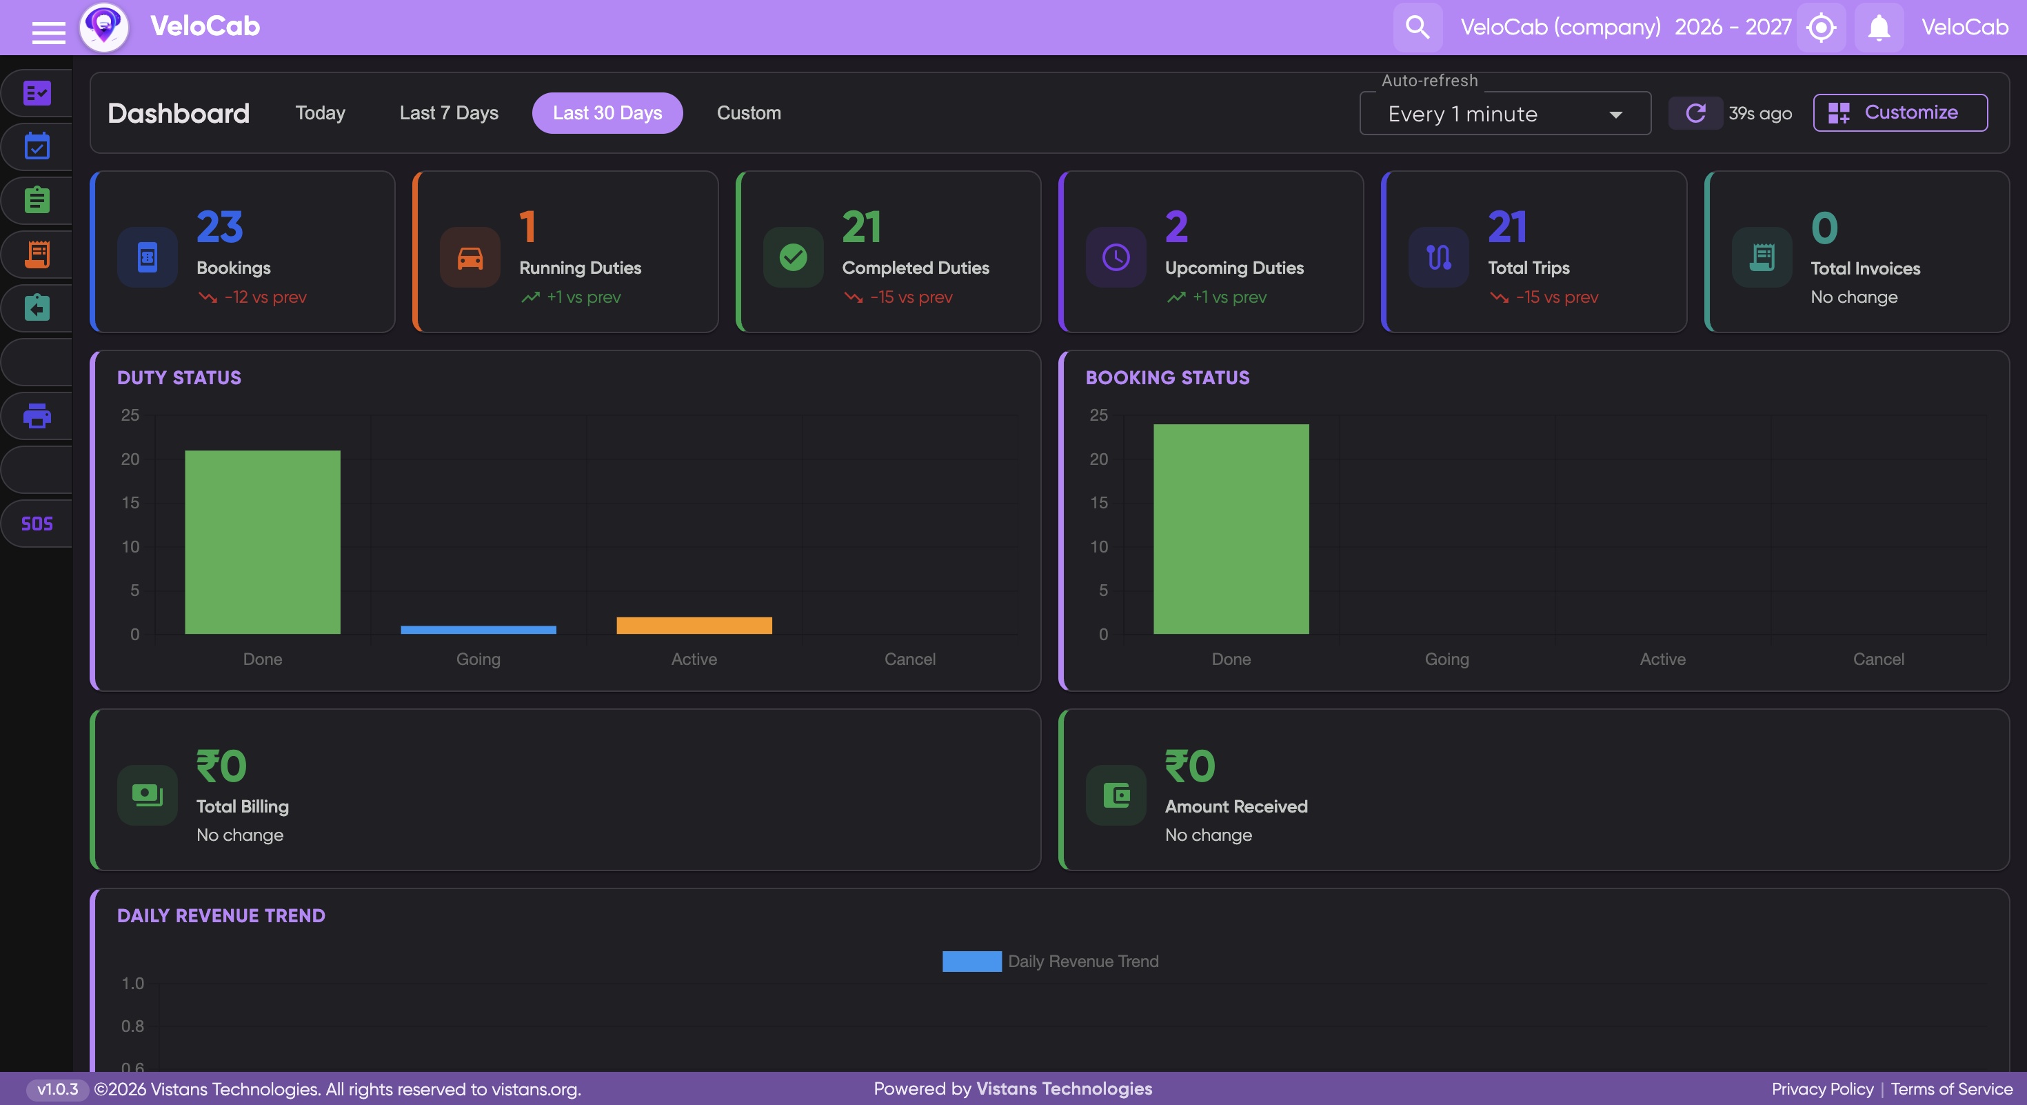Click the '-15 vs prev' Total Trips trend

pos(1544,297)
